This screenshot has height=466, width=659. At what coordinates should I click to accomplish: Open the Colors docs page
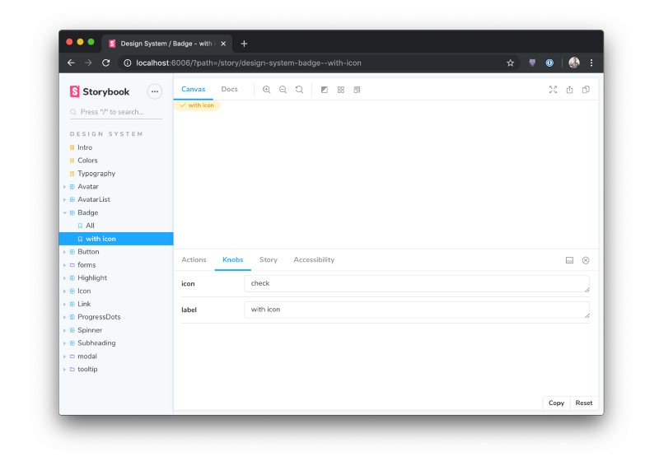tap(87, 161)
